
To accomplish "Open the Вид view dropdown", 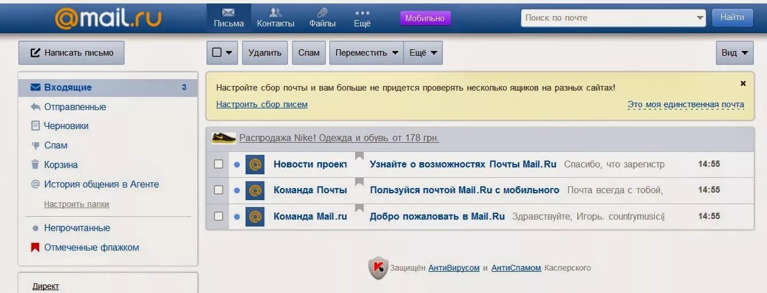I will 735,53.
